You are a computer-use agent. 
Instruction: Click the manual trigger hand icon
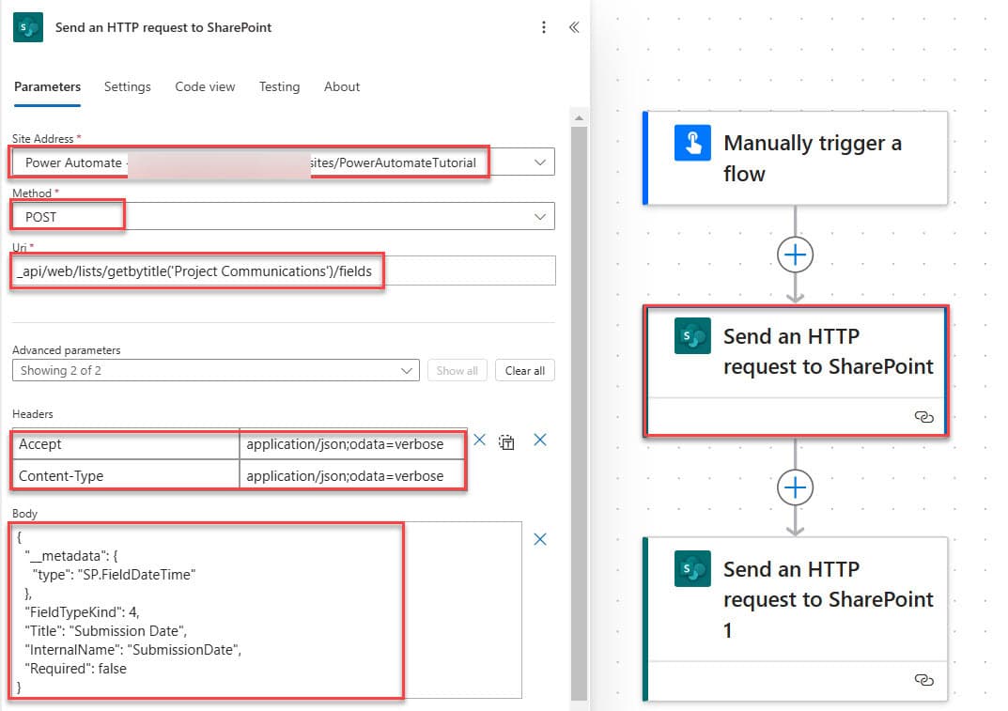pyautogui.click(x=692, y=143)
